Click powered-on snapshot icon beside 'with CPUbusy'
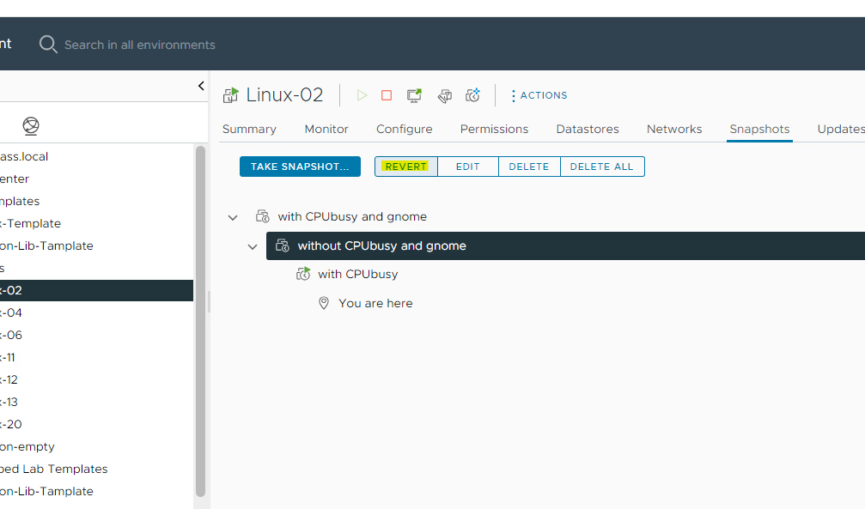The height and width of the screenshot is (509, 865). 303,274
